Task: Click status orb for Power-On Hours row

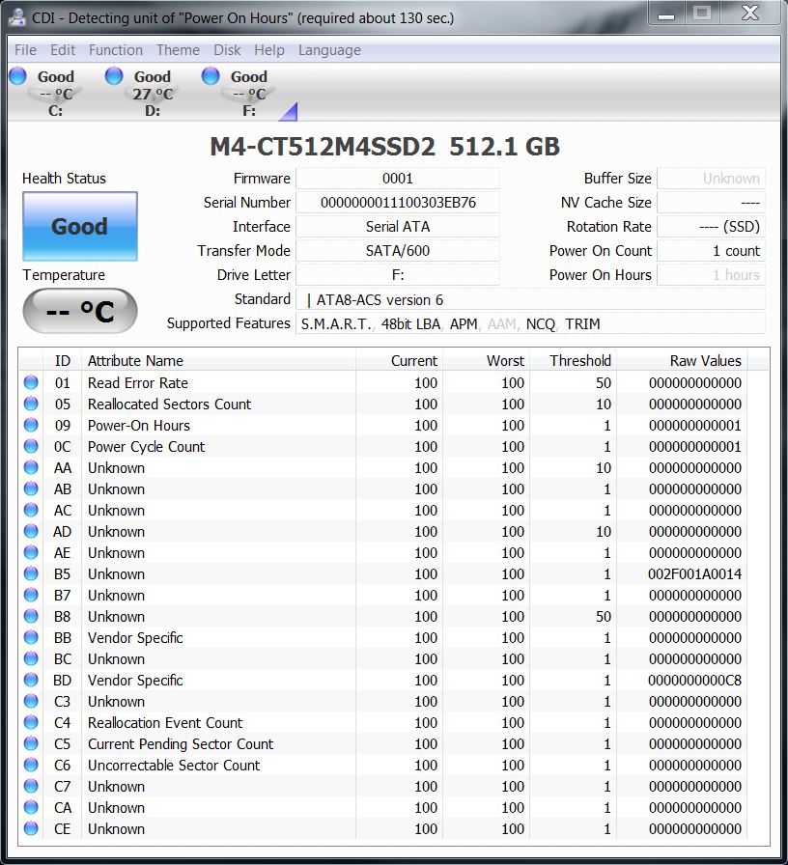Action: [x=31, y=426]
